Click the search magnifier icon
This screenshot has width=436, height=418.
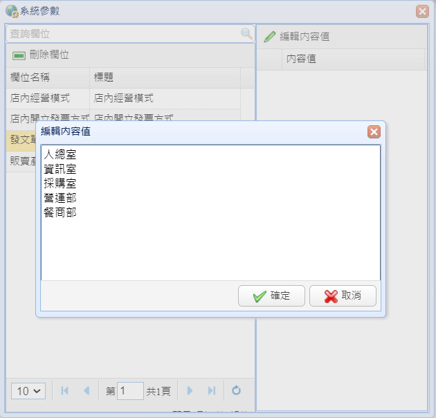(246, 34)
